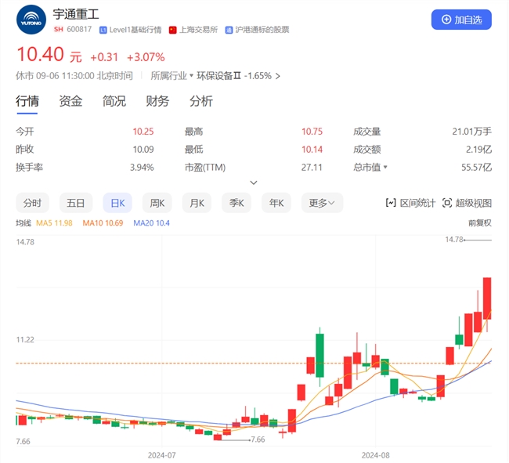509x463 pixels.
Task: Click the Yutong company logo
Action: click(31, 20)
